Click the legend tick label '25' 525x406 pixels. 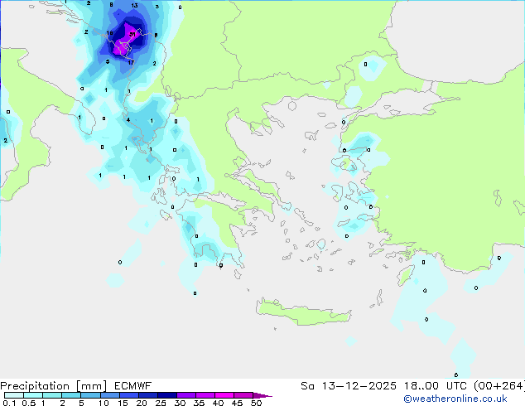click(x=161, y=403)
